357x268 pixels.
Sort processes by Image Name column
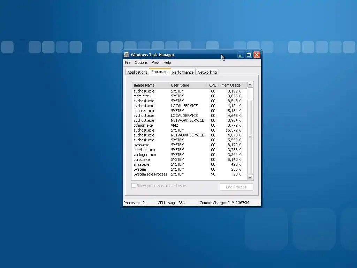pos(150,85)
